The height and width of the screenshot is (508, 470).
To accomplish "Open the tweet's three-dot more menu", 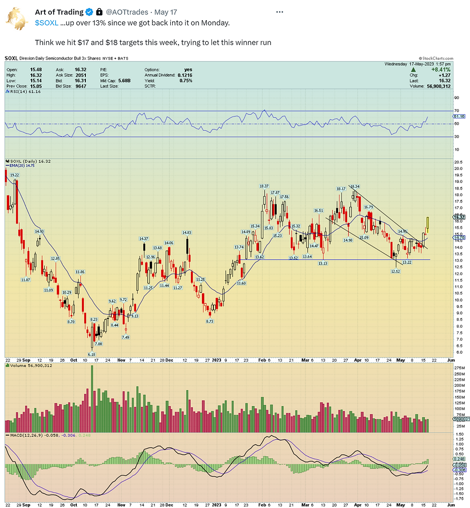I will pos(280,12).
